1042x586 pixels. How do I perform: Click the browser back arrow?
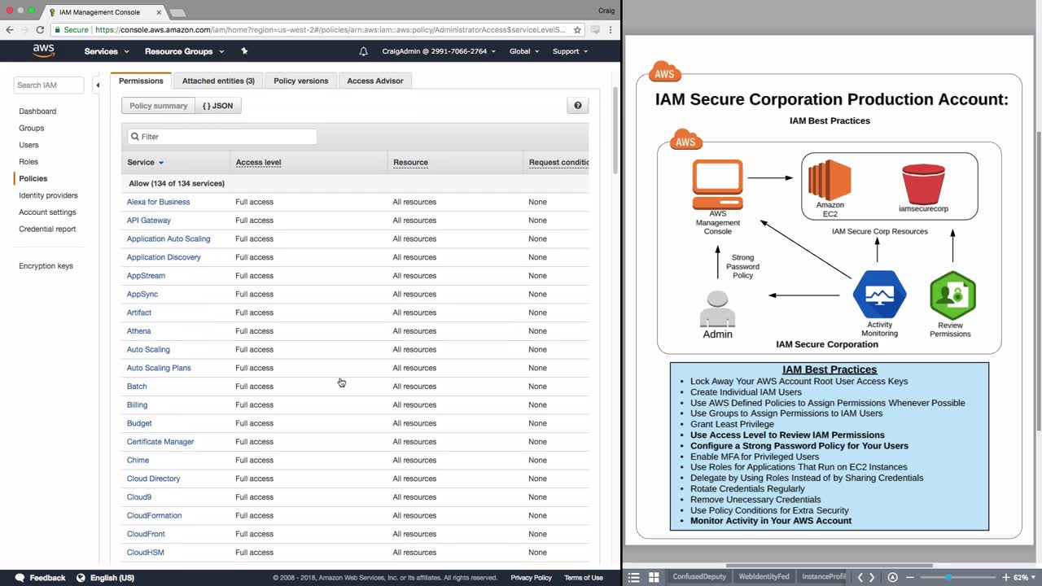10,29
